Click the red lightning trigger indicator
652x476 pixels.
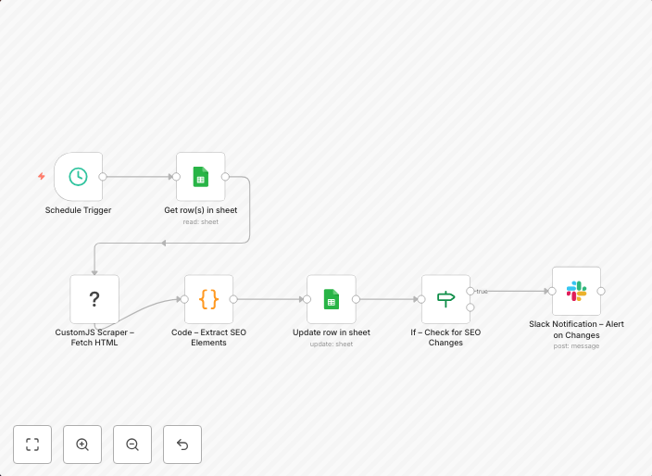42,176
